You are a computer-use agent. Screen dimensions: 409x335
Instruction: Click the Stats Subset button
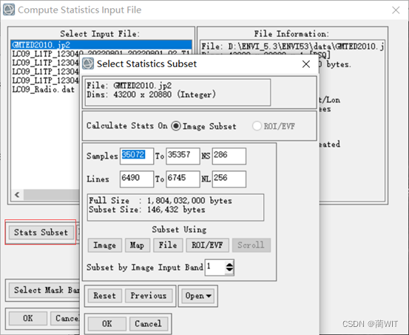click(x=41, y=232)
